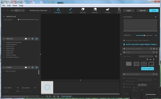Click the Sync Settings button
Screen dimensions: 161x99
[67, 96]
